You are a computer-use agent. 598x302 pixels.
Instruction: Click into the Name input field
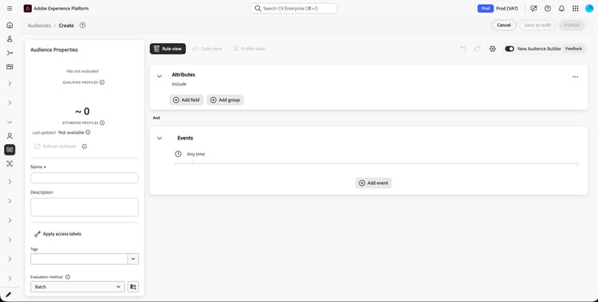pyautogui.click(x=85, y=178)
